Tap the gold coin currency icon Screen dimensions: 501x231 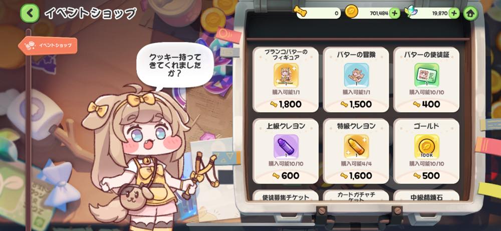click(x=351, y=12)
